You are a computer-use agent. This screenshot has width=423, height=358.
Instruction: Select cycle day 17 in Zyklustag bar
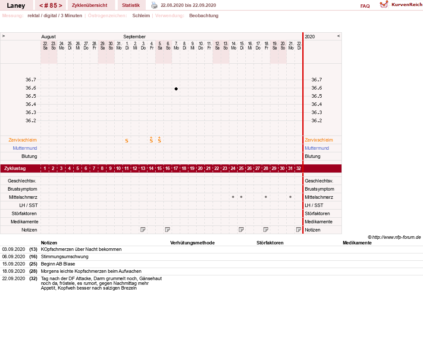pos(176,168)
